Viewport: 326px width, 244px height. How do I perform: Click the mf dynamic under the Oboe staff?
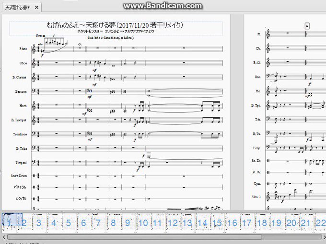[94, 70]
